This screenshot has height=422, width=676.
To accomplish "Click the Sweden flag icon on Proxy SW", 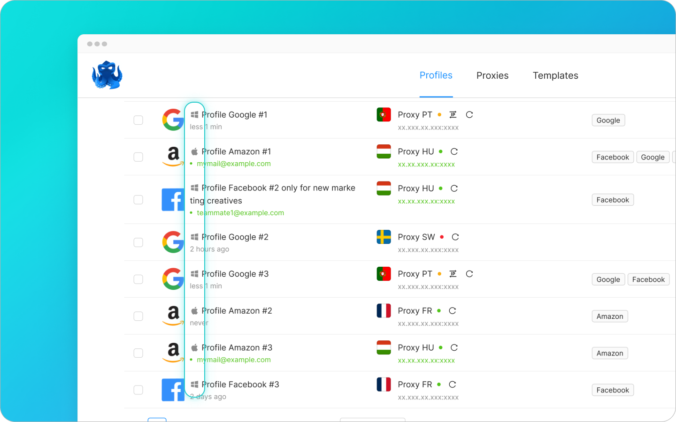I will (x=384, y=237).
